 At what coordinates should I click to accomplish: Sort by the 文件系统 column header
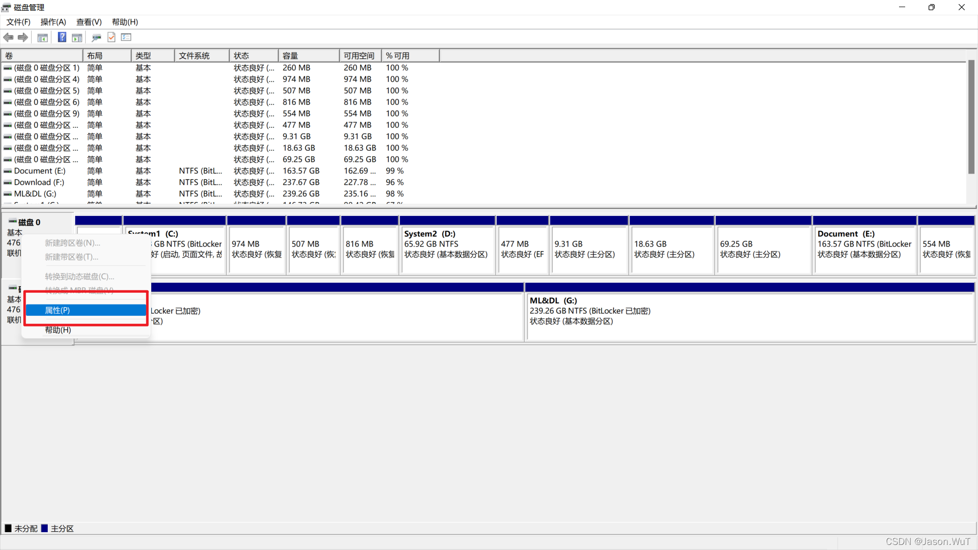point(202,56)
